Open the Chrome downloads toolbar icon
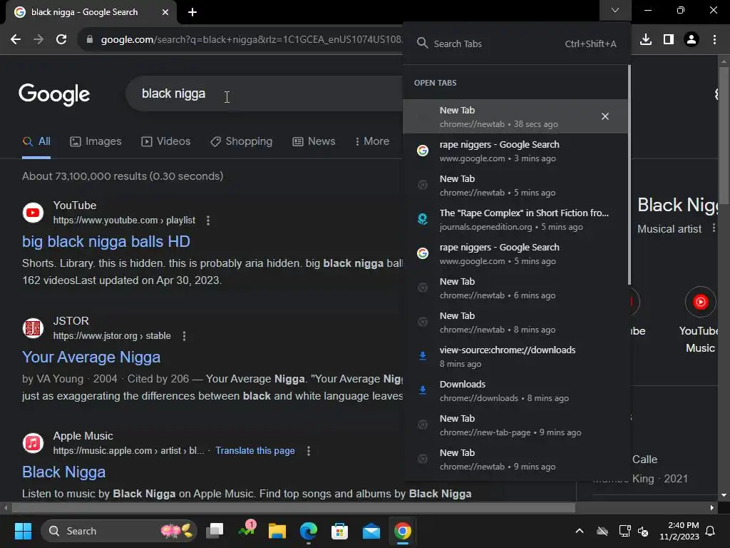Viewport: 730px width, 548px height. 645,40
